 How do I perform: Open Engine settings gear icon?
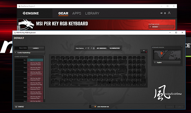165,13
